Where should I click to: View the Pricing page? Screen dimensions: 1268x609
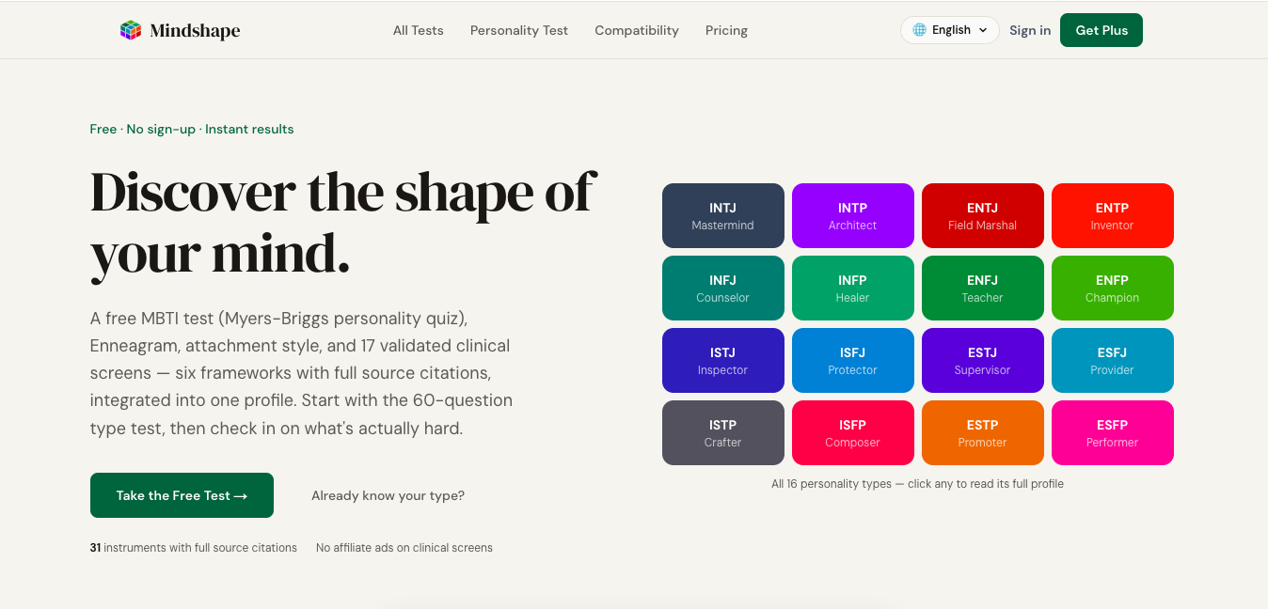(726, 30)
